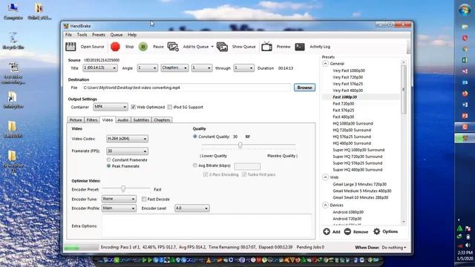The image size is (475, 267).
Task: Click the Preview television icon
Action: click(x=267, y=47)
